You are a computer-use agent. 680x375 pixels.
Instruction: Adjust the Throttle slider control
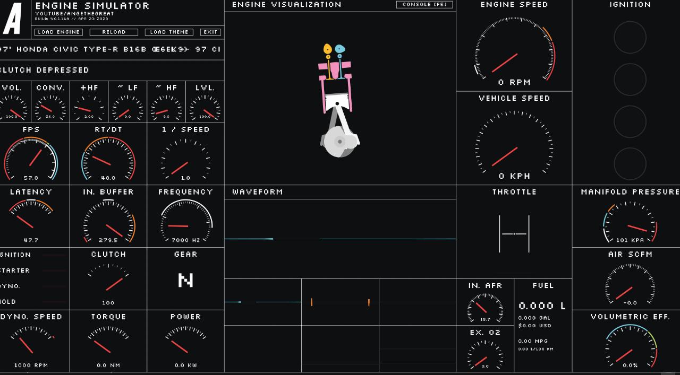(514, 233)
